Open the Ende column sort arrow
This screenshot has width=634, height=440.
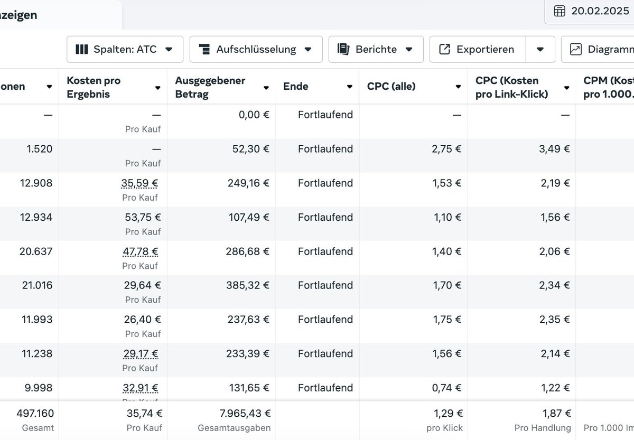click(349, 87)
